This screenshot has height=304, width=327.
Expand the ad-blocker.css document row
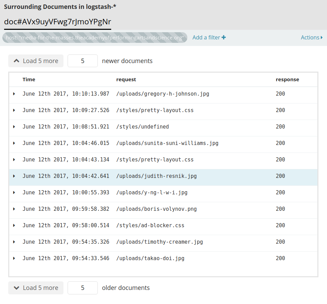pyautogui.click(x=14, y=226)
